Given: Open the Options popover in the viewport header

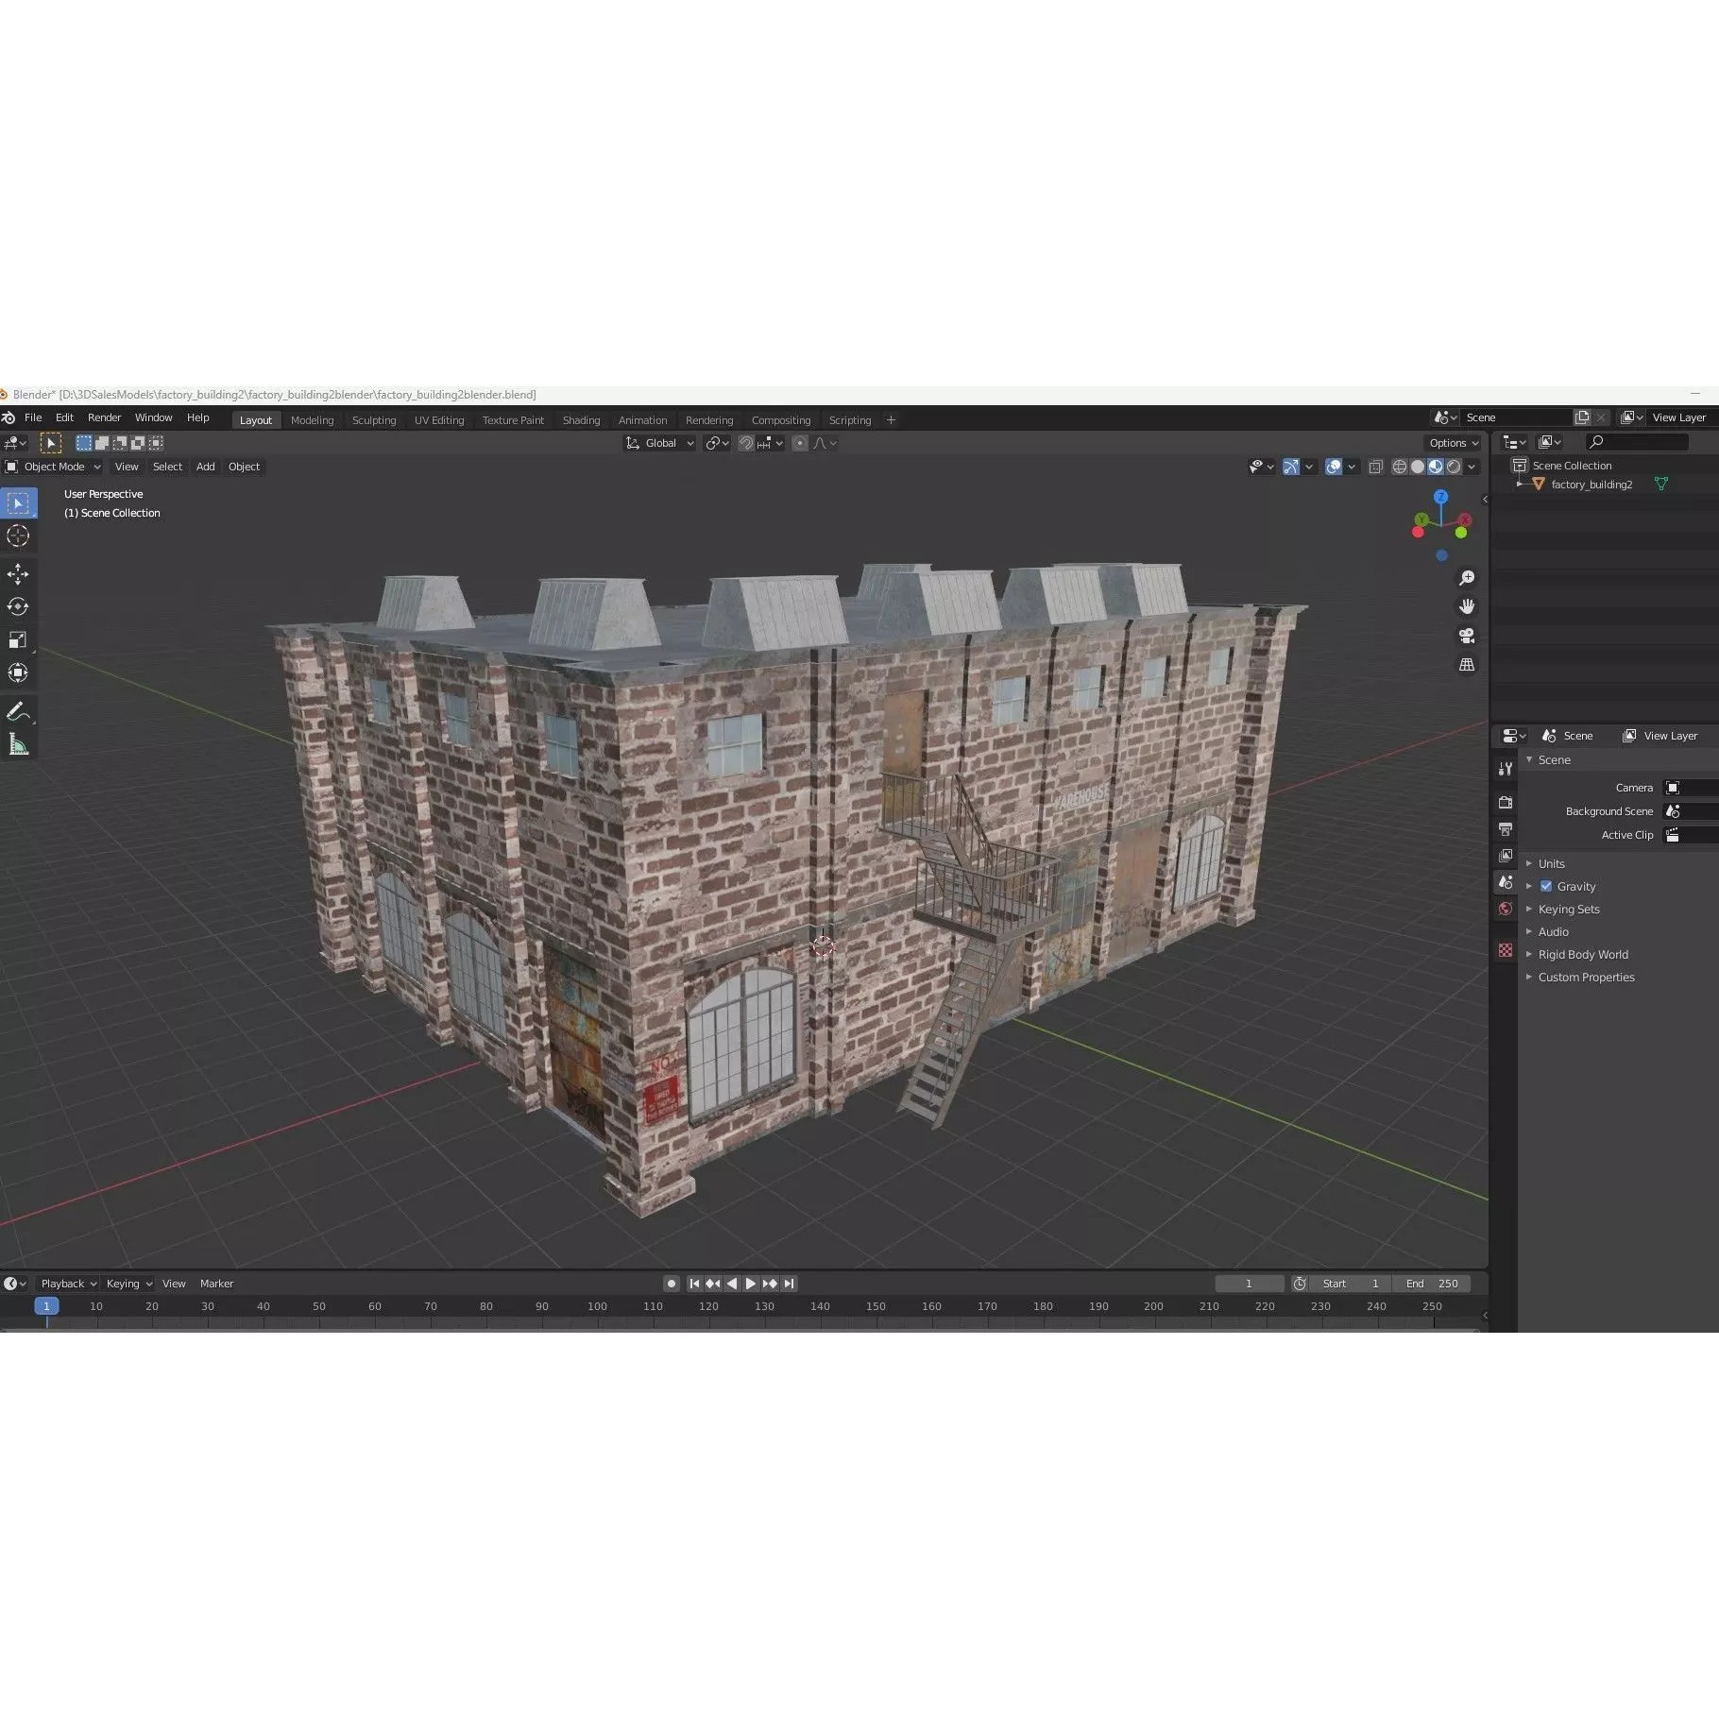Looking at the screenshot, I should tap(1451, 442).
